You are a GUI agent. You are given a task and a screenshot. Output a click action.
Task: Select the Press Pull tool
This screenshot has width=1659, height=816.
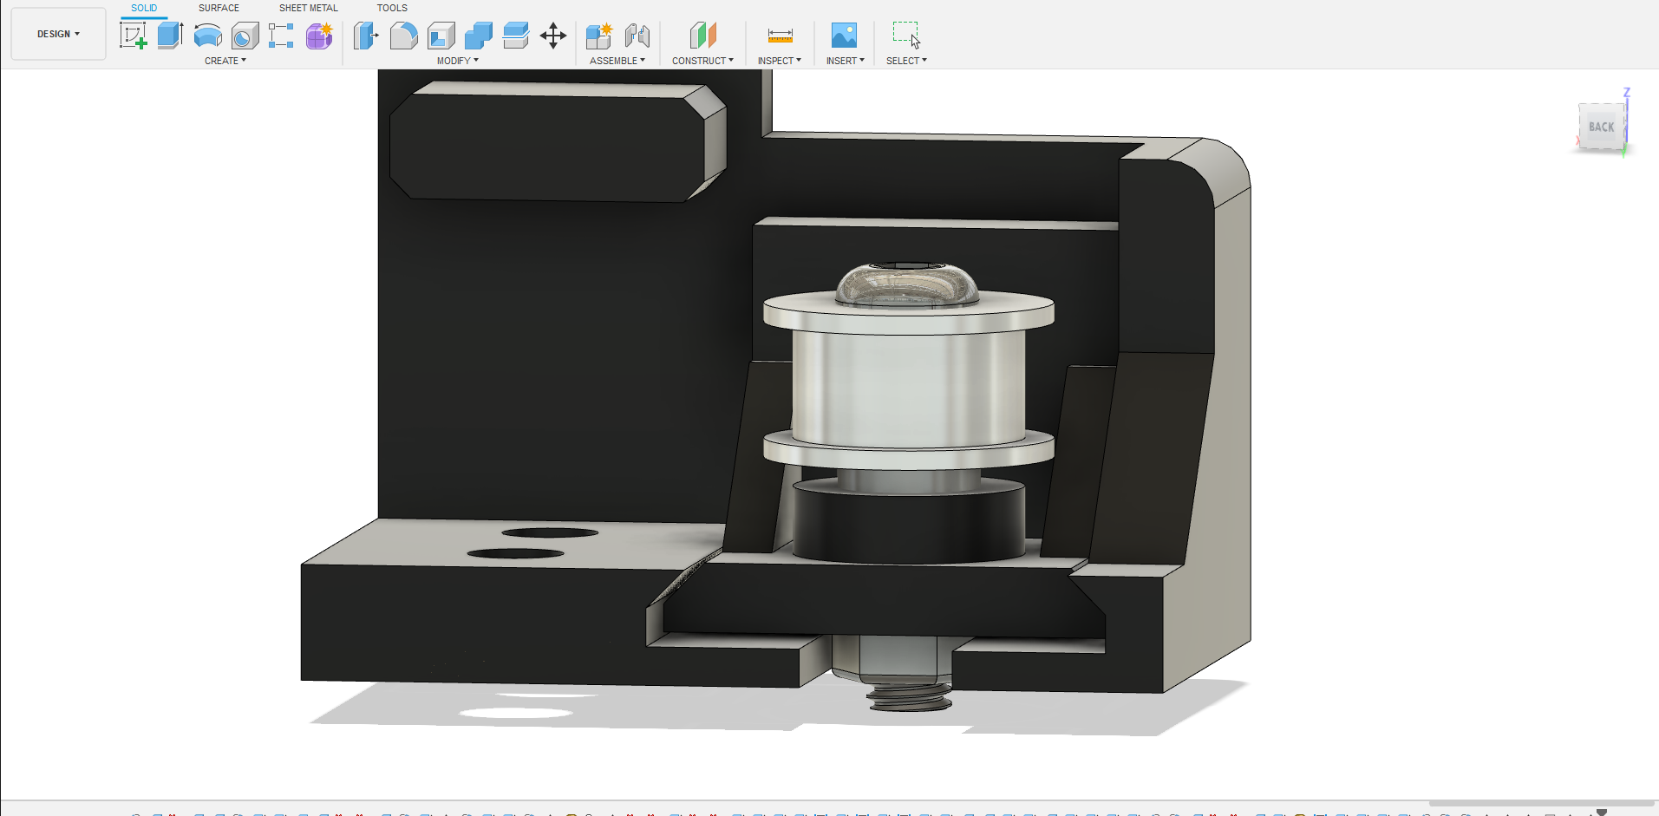366,36
